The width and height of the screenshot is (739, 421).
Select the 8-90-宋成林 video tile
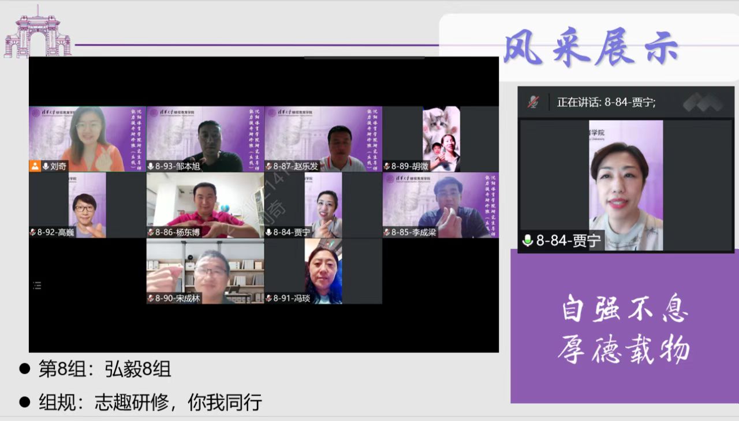coord(205,270)
